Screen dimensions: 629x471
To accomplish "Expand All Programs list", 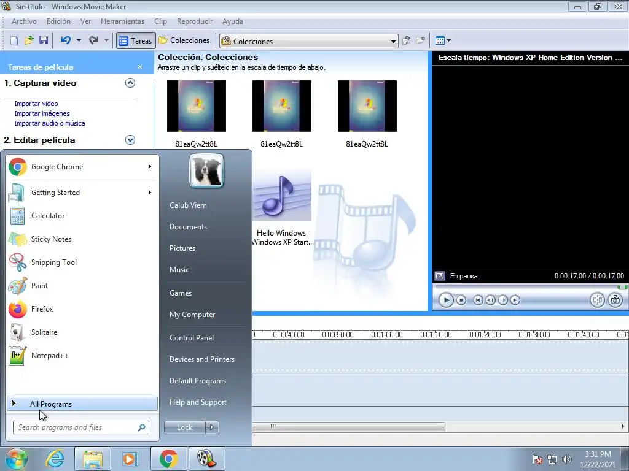I will pyautogui.click(x=82, y=404).
